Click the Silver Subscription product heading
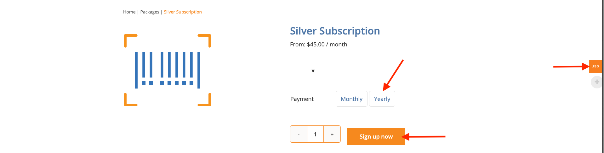Image resolution: width=604 pixels, height=153 pixels. point(335,31)
